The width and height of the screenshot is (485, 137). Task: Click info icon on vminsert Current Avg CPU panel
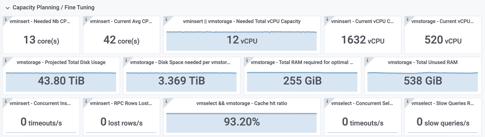[86, 19]
